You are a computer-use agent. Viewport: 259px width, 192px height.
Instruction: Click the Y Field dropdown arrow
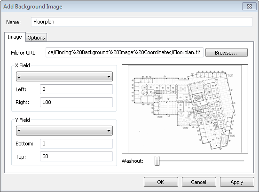tap(109, 131)
